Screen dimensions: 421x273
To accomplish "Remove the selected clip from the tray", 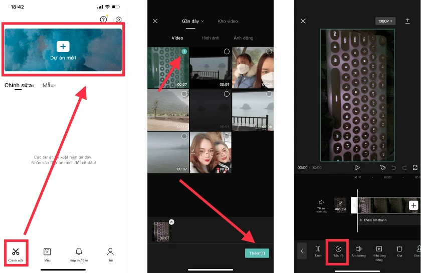I will tap(171, 222).
